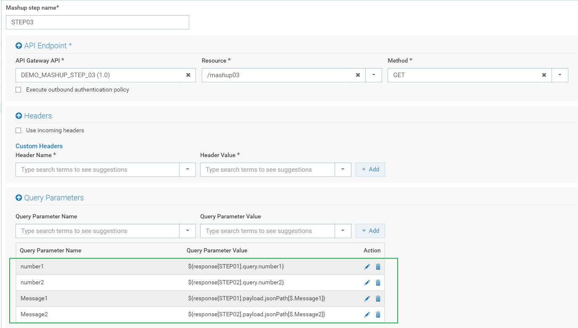
Task: Edit the number2 query parameter row
Action: [367, 283]
